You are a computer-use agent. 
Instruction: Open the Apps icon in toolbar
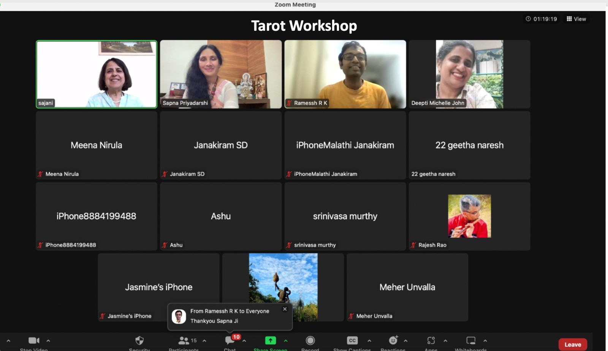point(431,340)
